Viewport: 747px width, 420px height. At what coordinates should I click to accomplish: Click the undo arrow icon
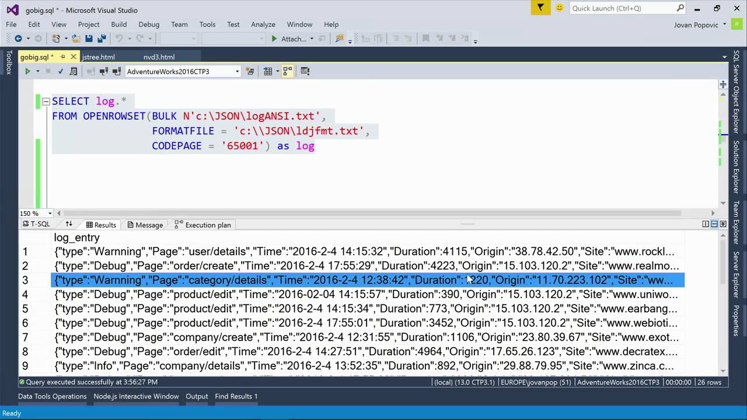(x=119, y=38)
